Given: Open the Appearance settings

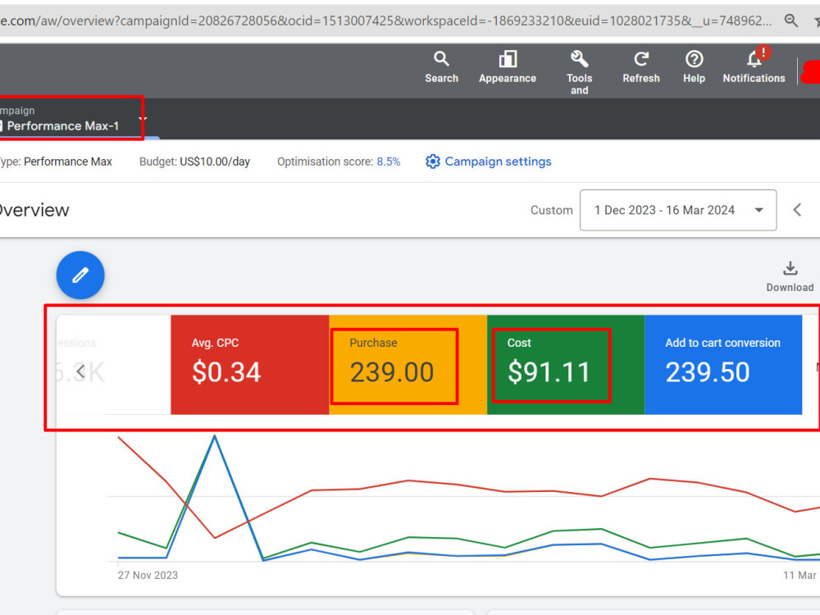Looking at the screenshot, I should click(x=508, y=68).
